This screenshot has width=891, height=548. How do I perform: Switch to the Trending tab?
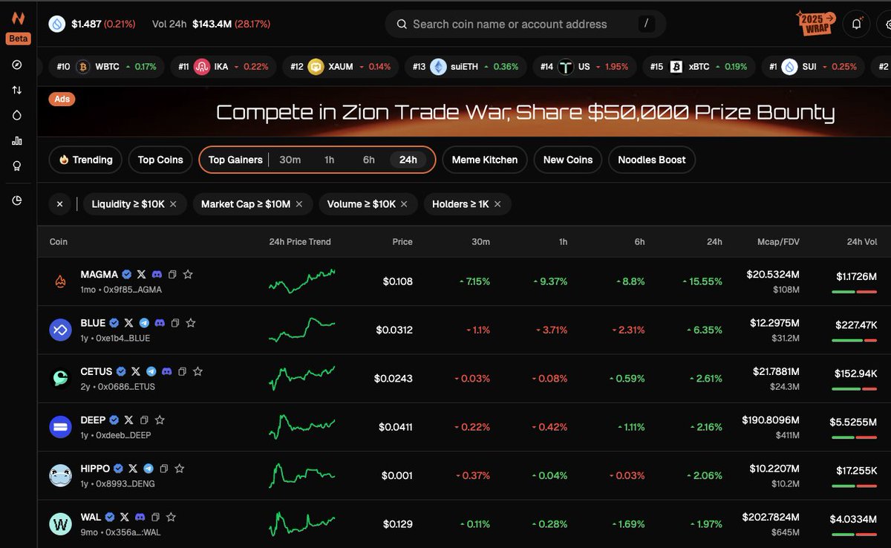[85, 160]
